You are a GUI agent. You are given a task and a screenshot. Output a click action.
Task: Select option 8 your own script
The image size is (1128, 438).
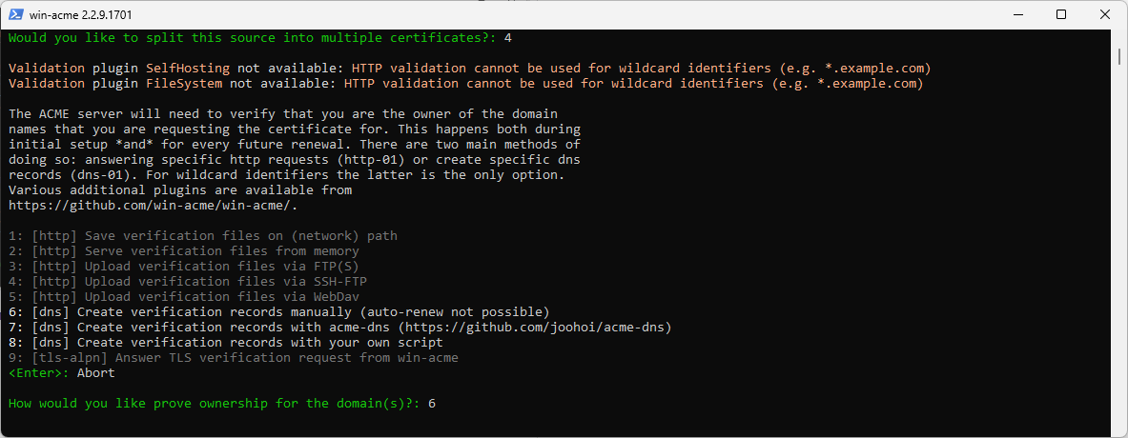coord(226,343)
